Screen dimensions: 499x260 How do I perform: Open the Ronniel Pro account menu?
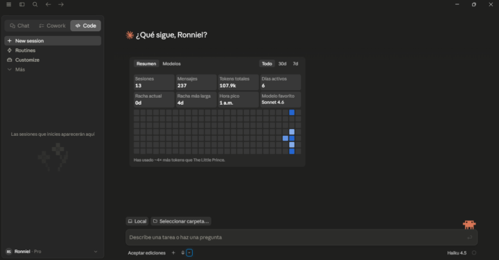pyautogui.click(x=52, y=252)
